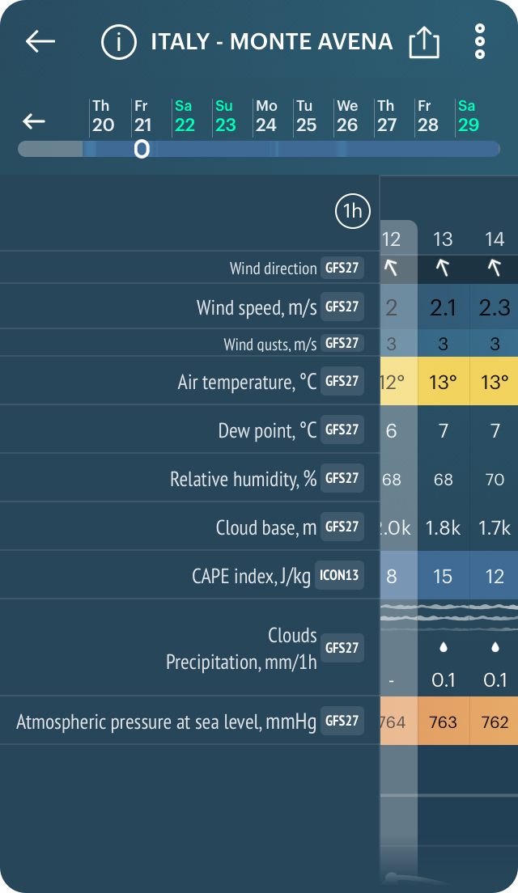Tap the info icon next to the title
518x893 pixels.
point(119,42)
